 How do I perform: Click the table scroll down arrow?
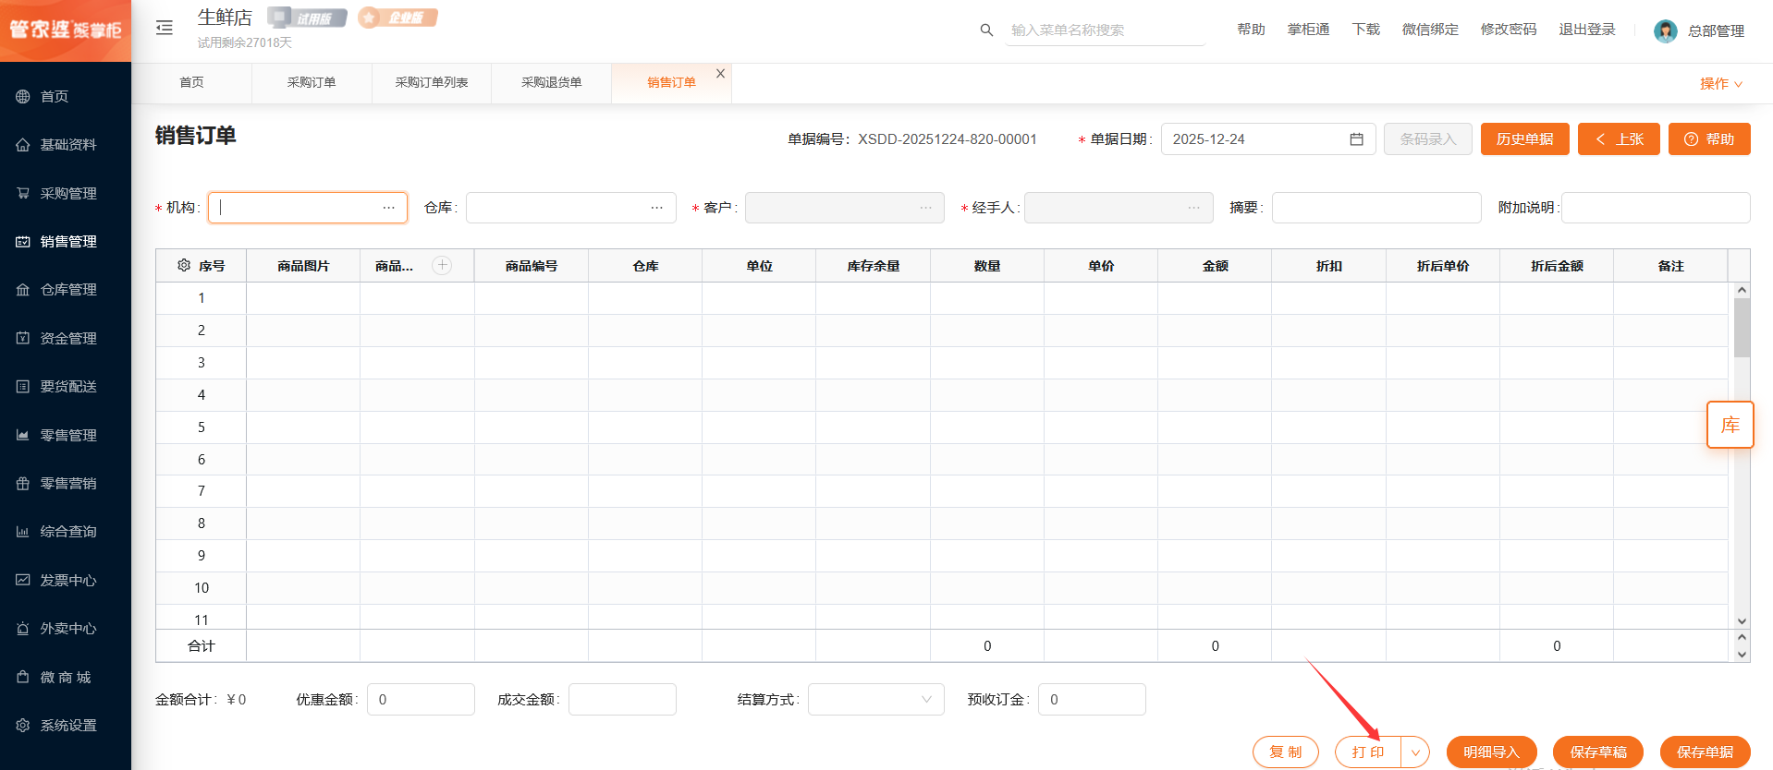pos(1742,621)
